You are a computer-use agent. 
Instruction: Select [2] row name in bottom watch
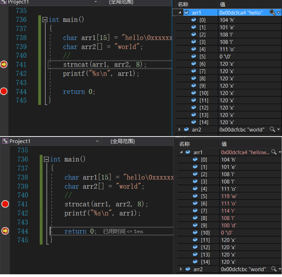(204, 174)
